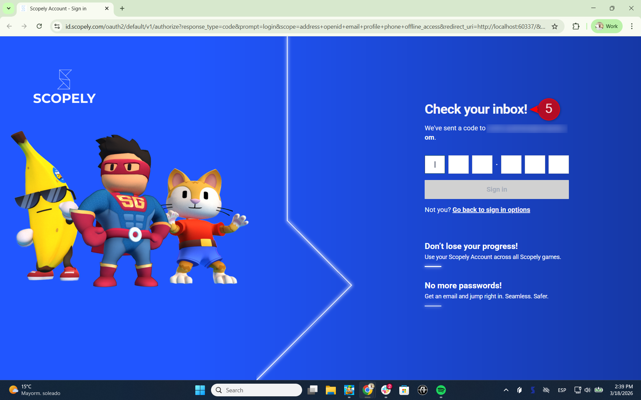The height and width of the screenshot is (400, 641).
Task: Show hidden system tray icons
Action: pos(506,390)
